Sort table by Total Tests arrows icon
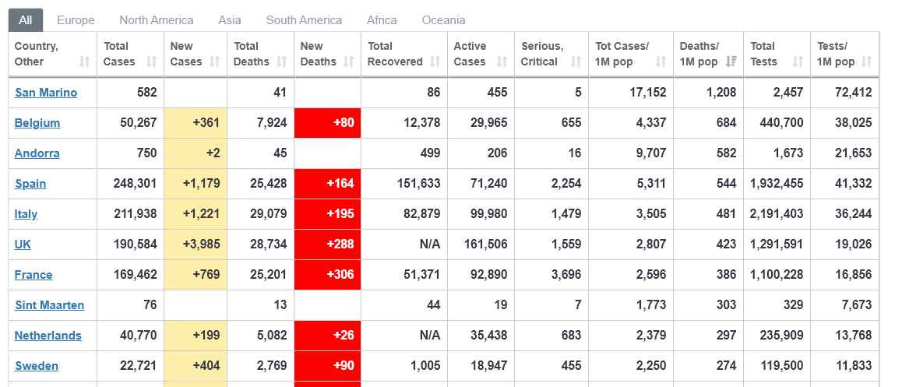 [798, 62]
